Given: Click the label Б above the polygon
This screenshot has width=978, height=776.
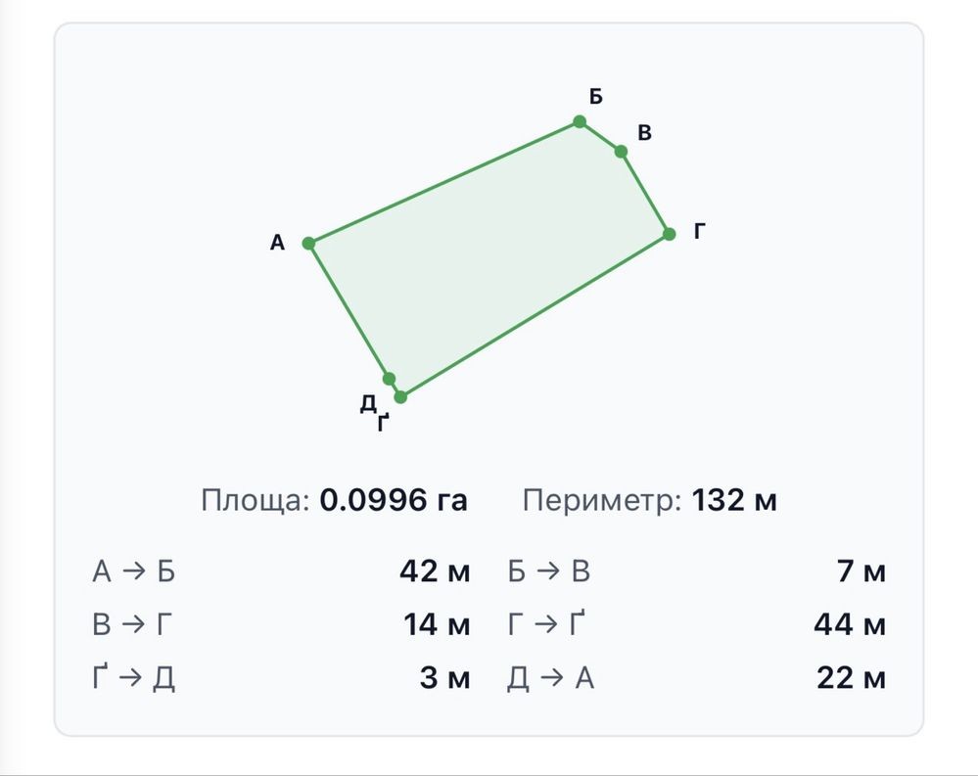Looking at the screenshot, I should coord(595,97).
